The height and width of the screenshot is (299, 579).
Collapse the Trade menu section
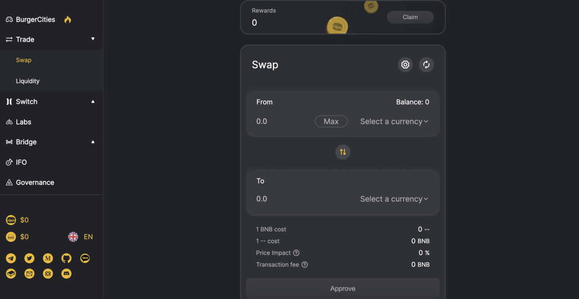pyautogui.click(x=52, y=39)
